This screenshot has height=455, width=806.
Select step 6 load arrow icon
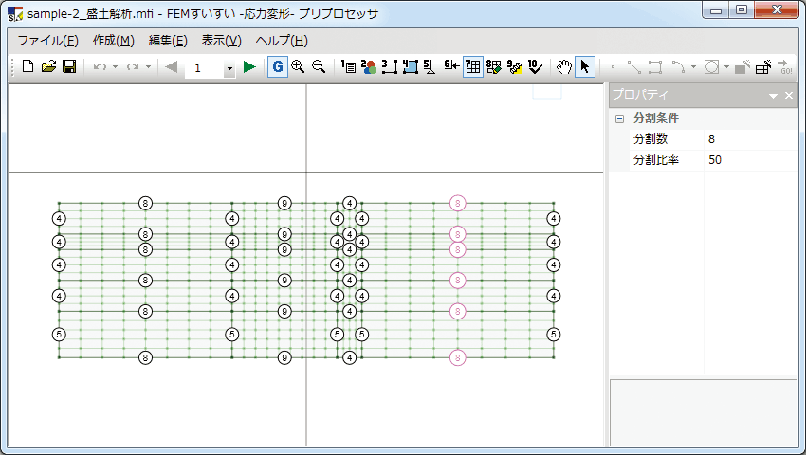pos(451,66)
